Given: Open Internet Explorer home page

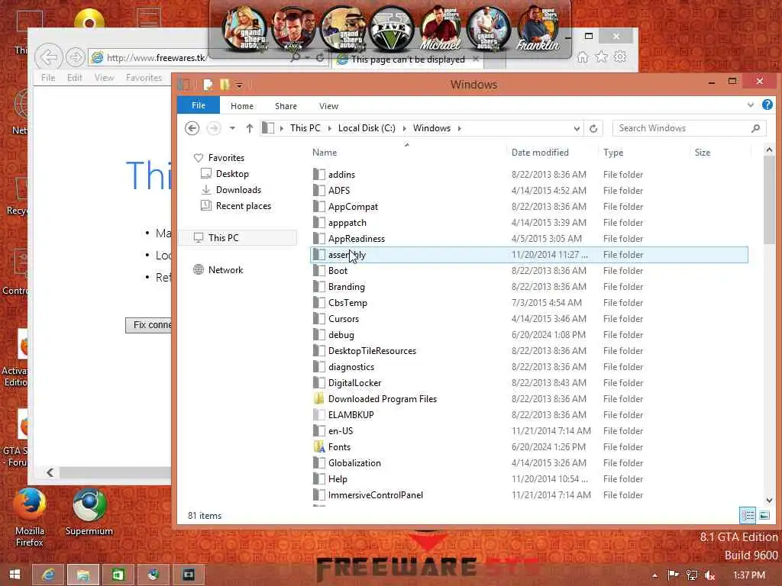Looking at the screenshot, I should [x=582, y=56].
